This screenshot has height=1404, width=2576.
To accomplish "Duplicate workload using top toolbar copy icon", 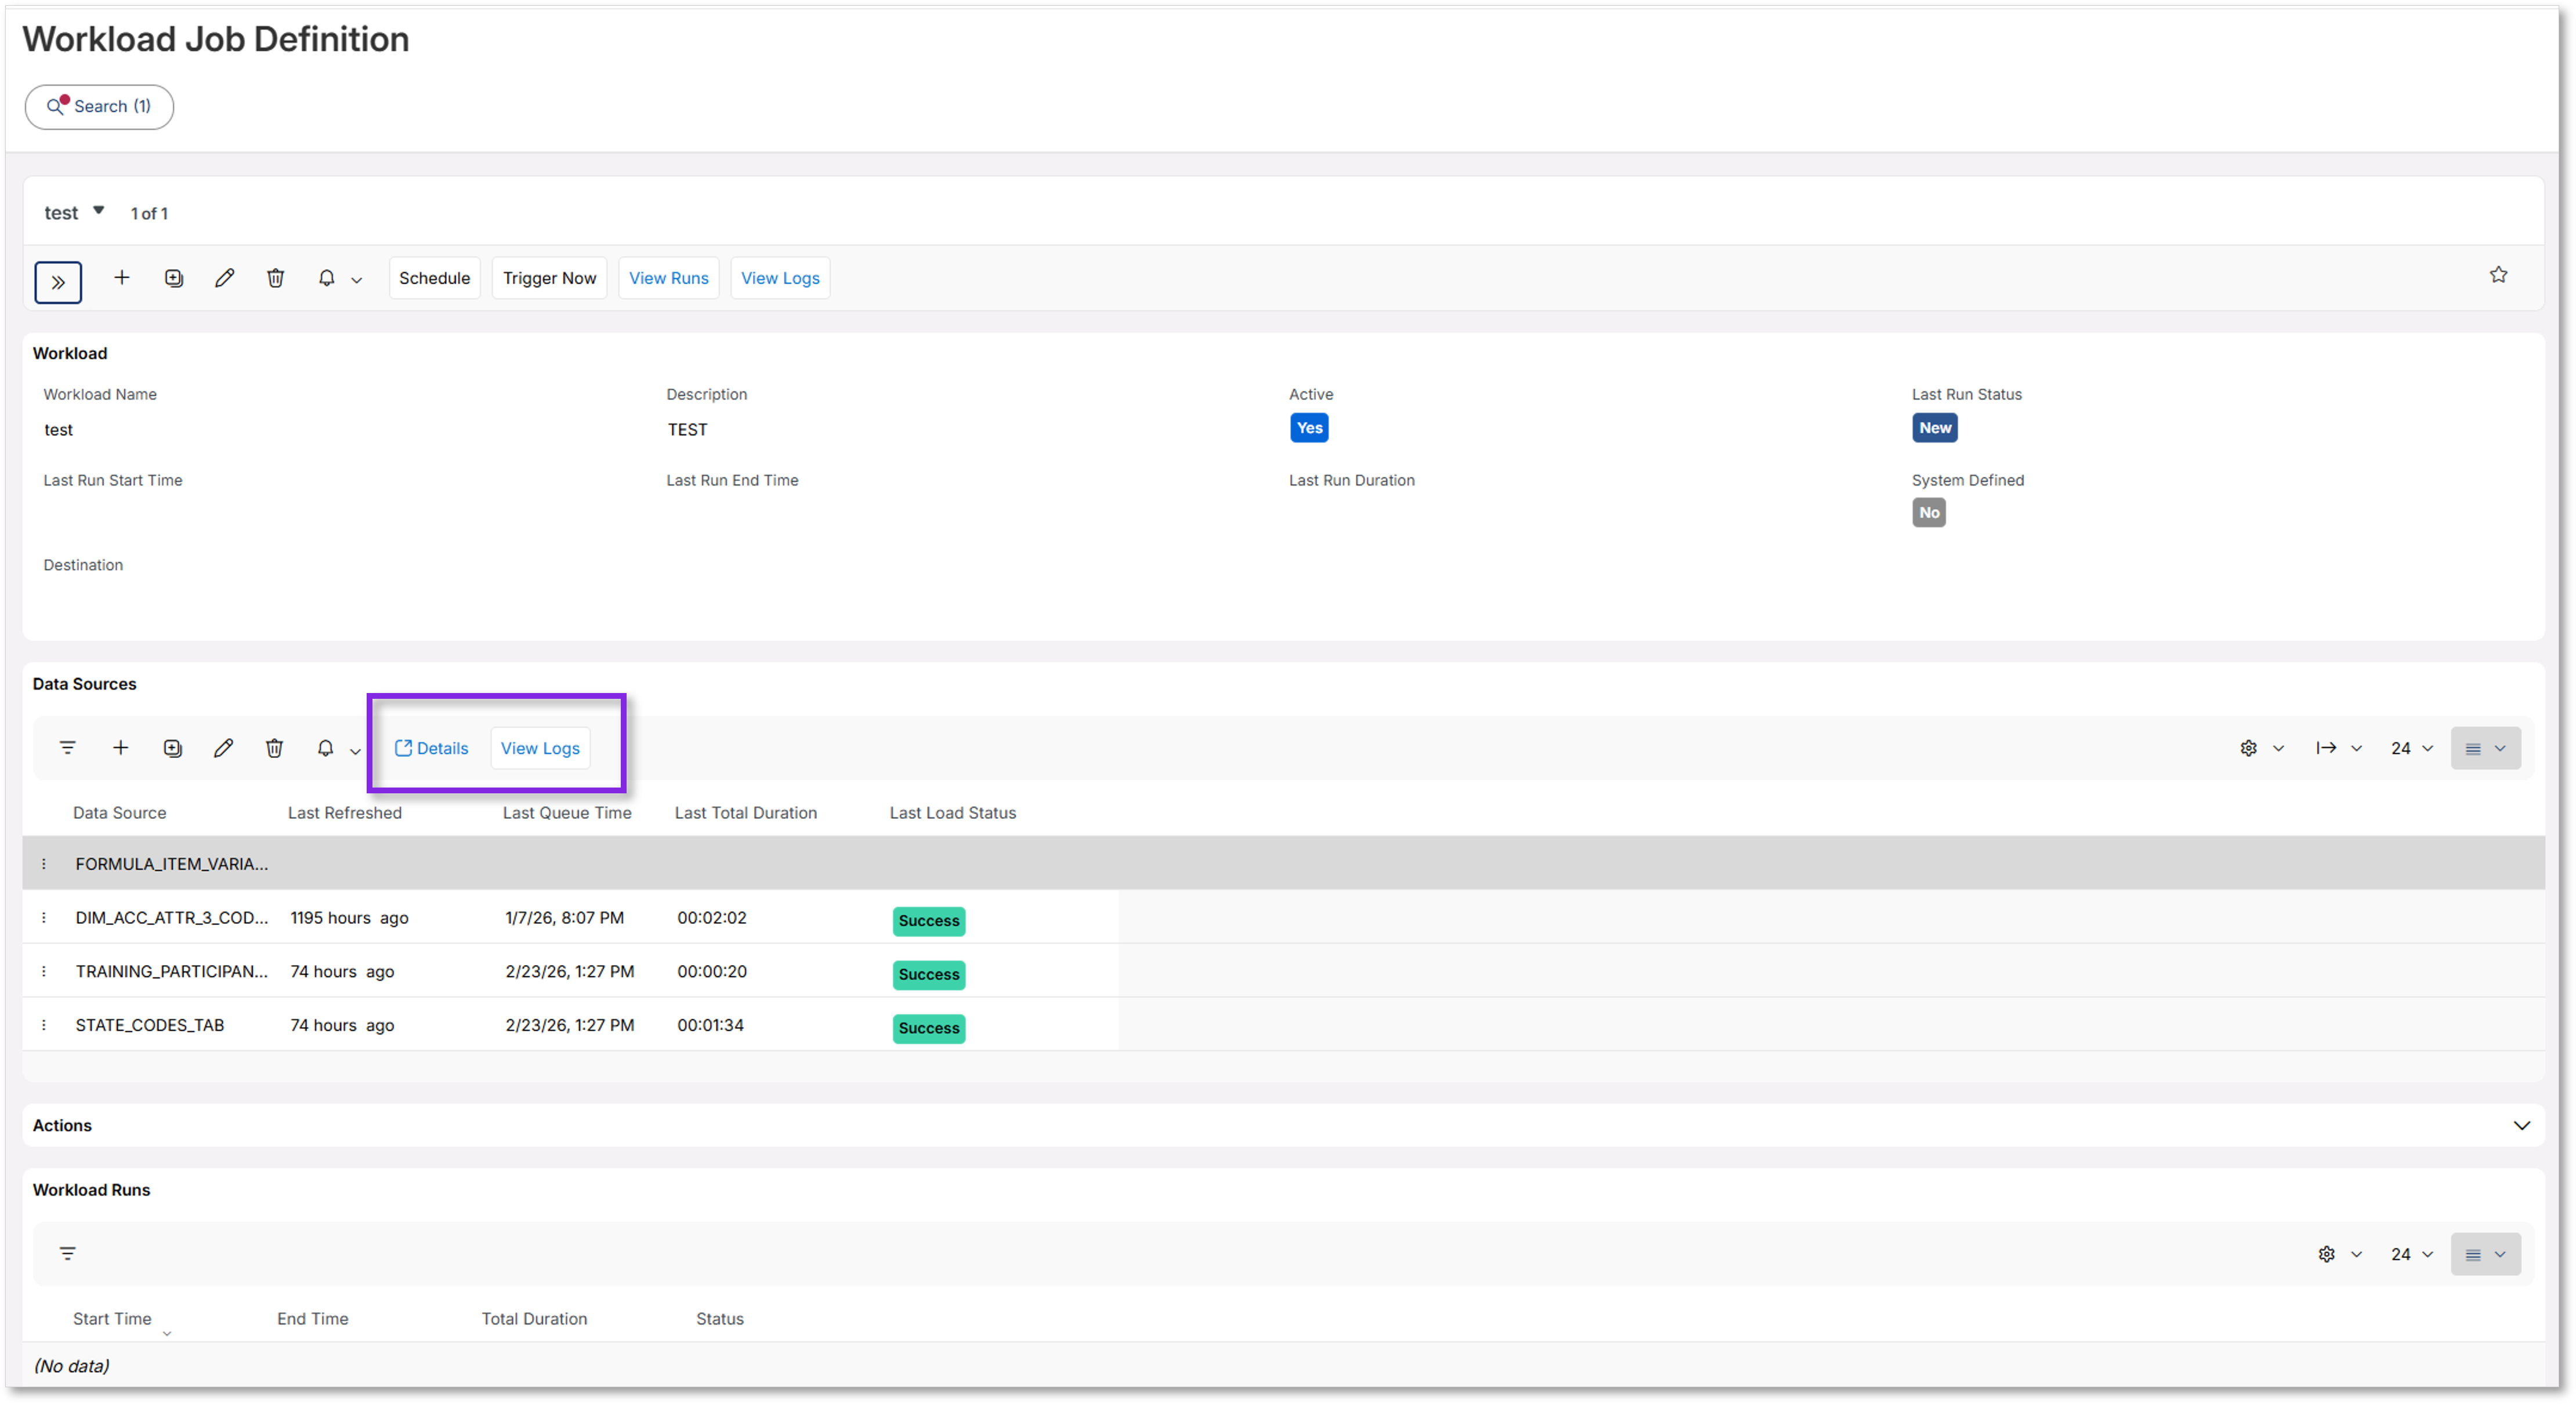I will pyautogui.click(x=174, y=278).
